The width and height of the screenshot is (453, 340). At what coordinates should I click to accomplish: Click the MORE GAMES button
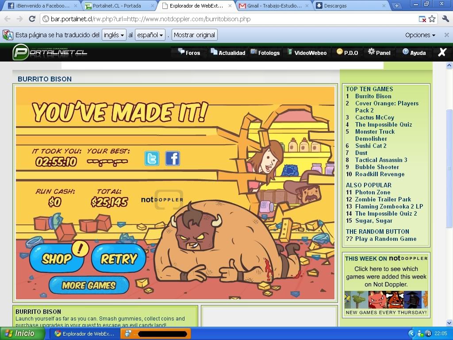[88, 286]
